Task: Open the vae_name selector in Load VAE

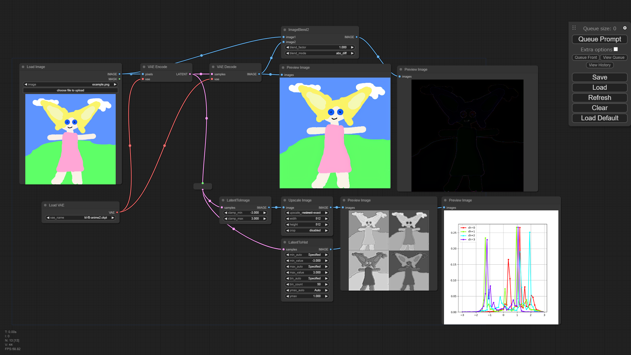Action: click(x=81, y=218)
